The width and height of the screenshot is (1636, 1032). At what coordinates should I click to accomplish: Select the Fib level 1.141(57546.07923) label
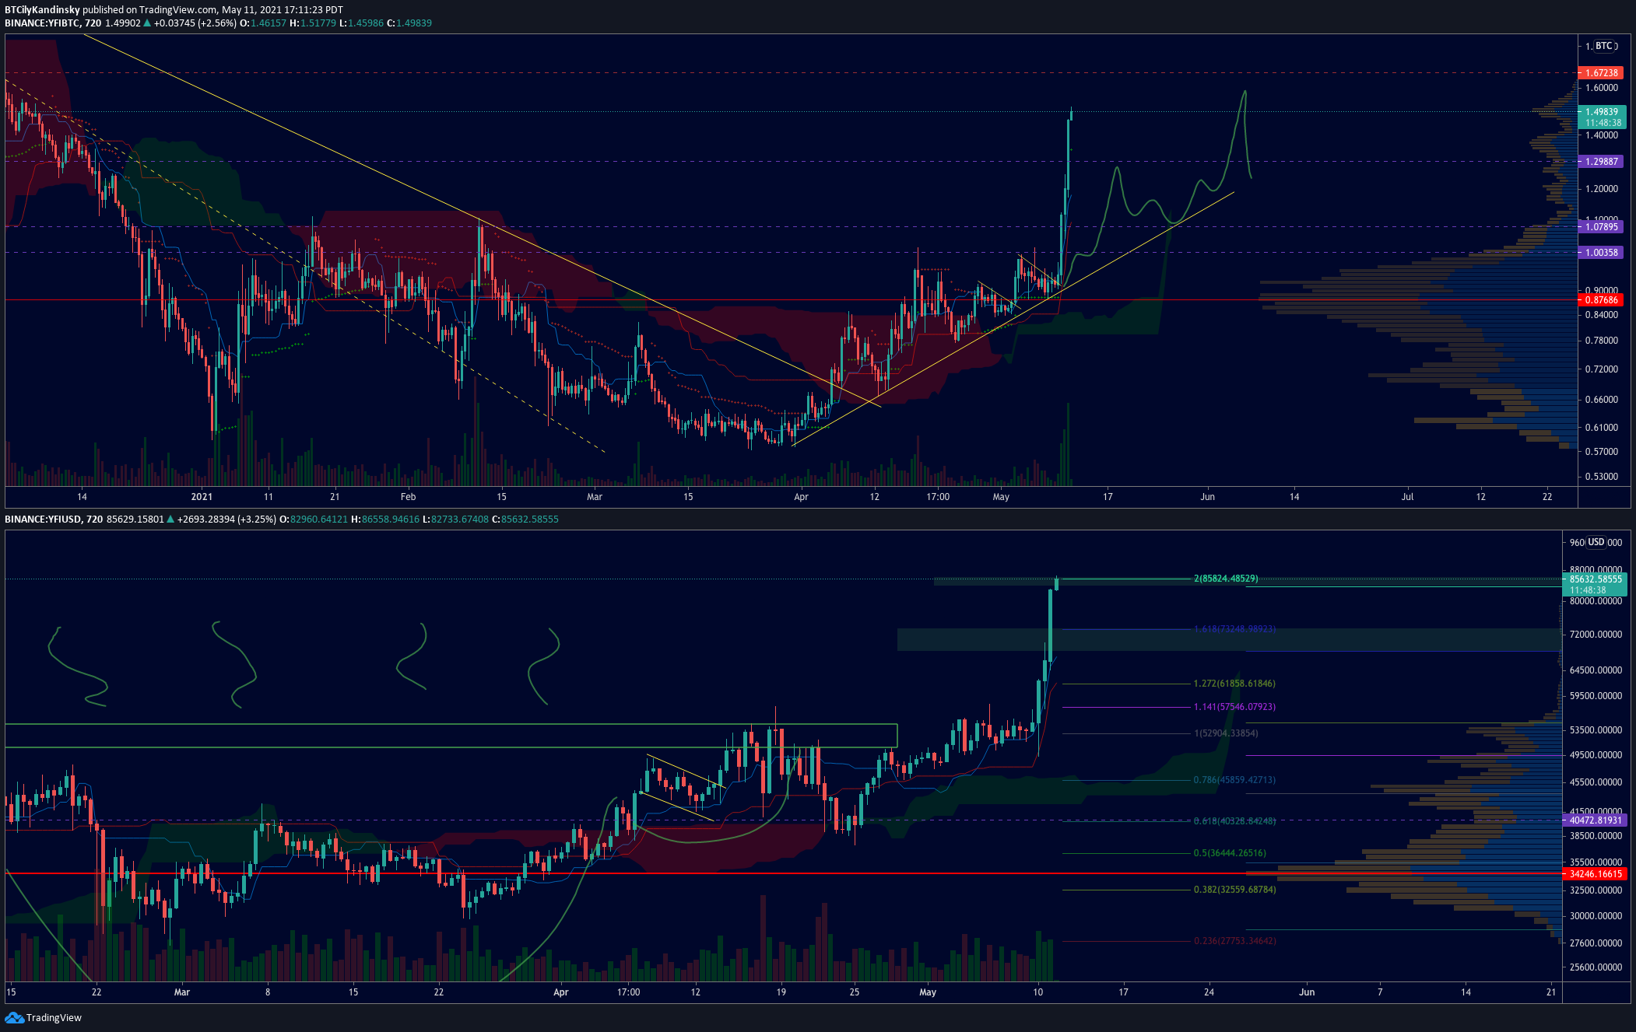pos(1234,707)
